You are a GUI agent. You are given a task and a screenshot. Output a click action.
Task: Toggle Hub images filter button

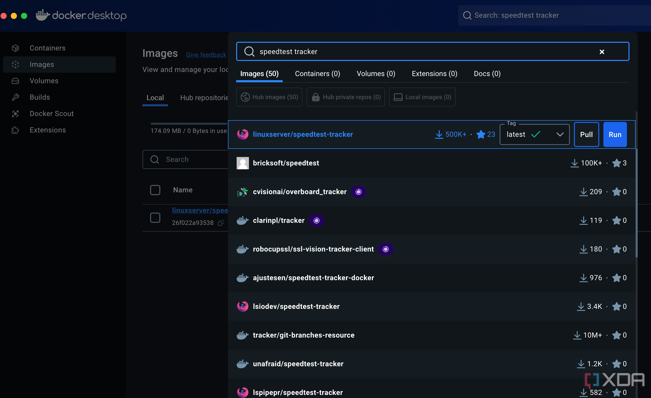point(270,97)
